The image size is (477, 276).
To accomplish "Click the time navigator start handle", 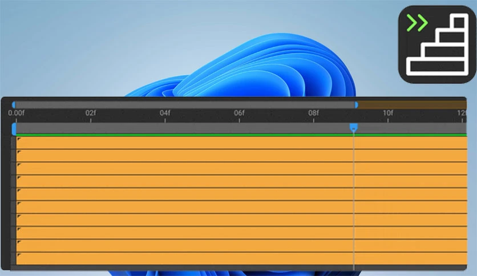I will pyautogui.click(x=14, y=105).
